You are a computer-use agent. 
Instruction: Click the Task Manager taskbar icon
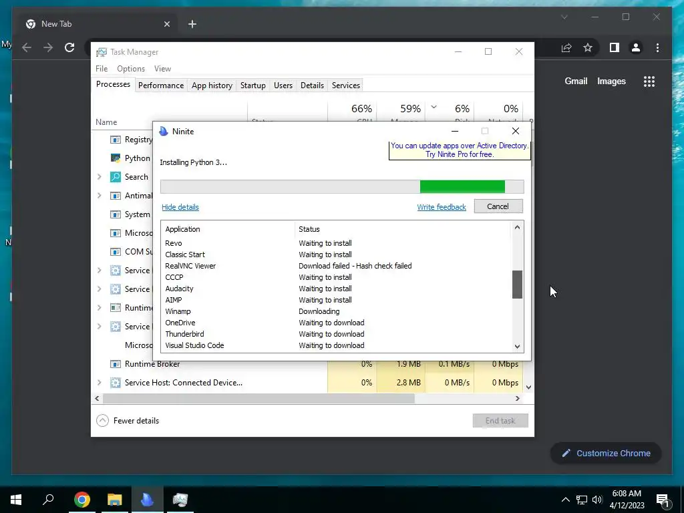click(x=180, y=500)
